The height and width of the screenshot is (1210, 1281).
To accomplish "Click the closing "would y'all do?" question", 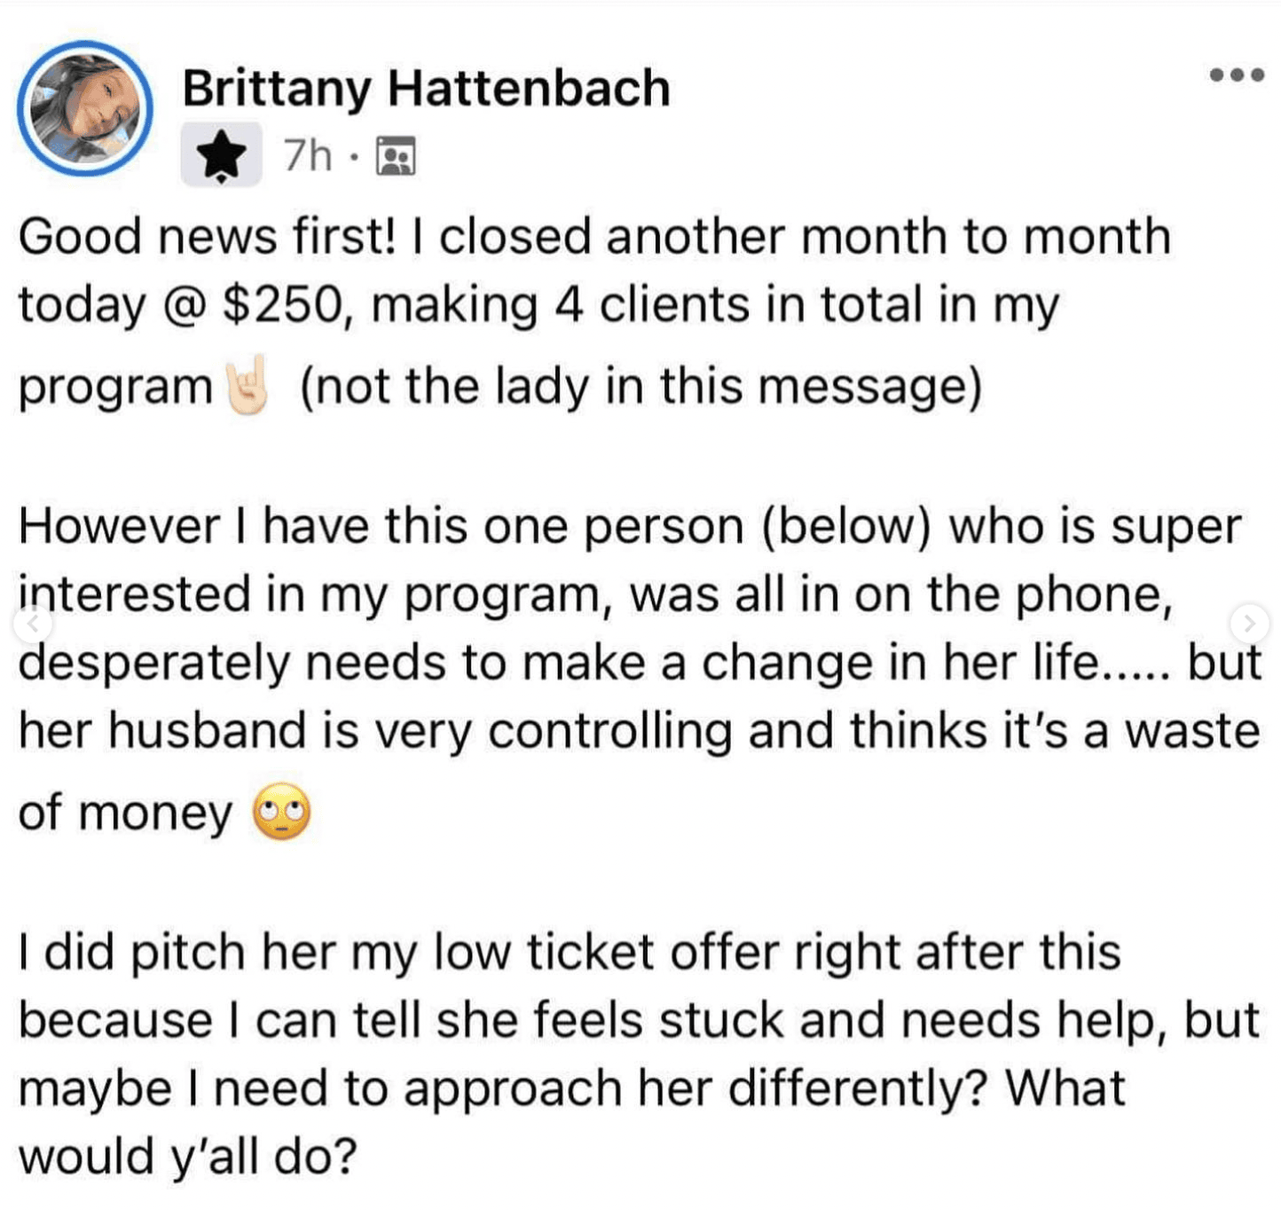I will (188, 1157).
